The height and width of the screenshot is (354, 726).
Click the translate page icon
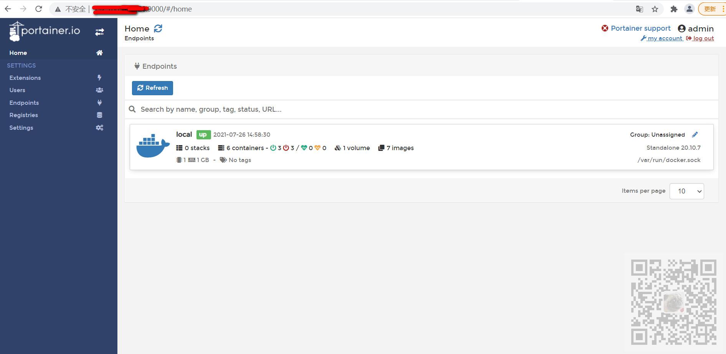[x=639, y=9]
